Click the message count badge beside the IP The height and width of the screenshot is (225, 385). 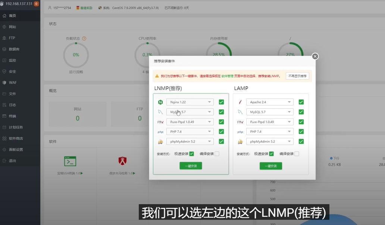tap(36, 4)
